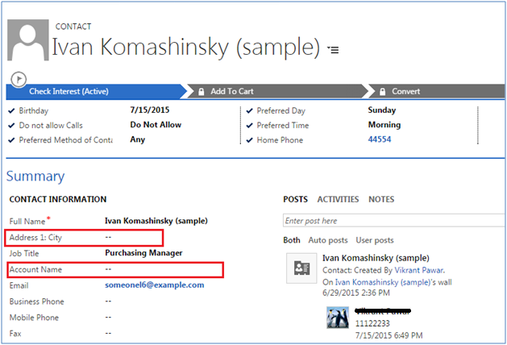Screen dimensions: 507x345
Task: Click the process flag circle icon
Action: point(19,79)
